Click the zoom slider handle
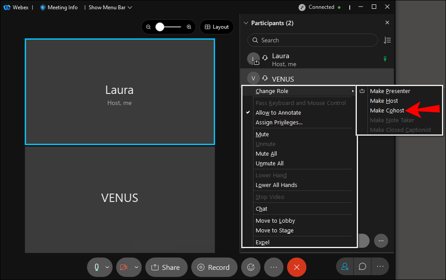 [x=160, y=27]
